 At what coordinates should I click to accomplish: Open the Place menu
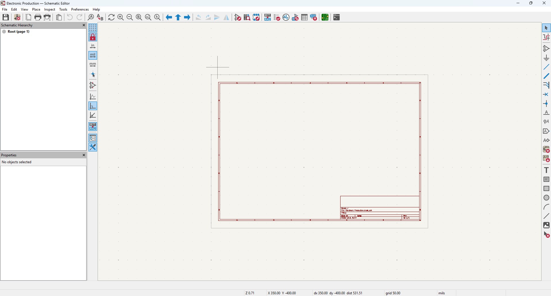click(x=36, y=9)
